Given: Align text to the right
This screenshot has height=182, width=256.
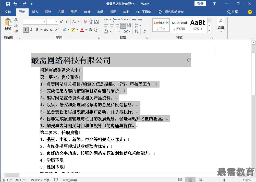Looking at the screenshot, I should (117, 26).
